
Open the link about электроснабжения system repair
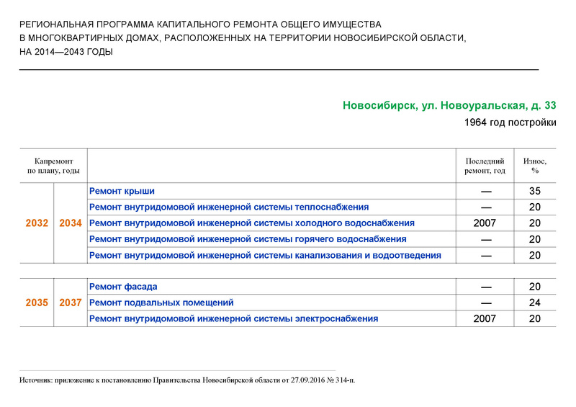[x=233, y=319]
